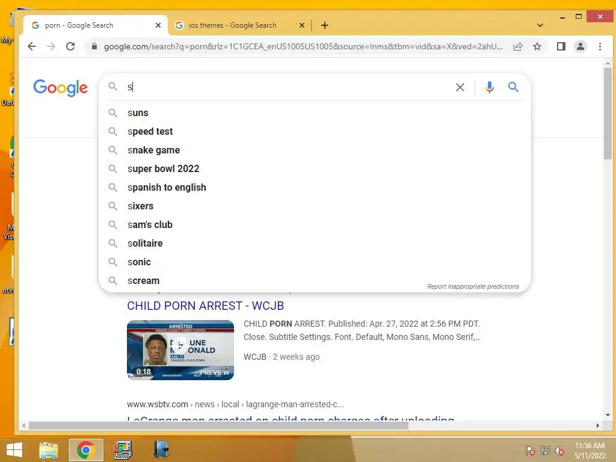
Task: Click the browser back arrow
Action: (x=32, y=46)
